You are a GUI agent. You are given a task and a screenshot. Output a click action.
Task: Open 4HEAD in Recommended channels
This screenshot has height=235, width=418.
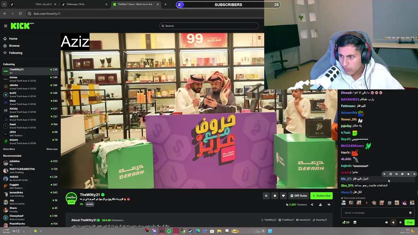click(x=30, y=178)
